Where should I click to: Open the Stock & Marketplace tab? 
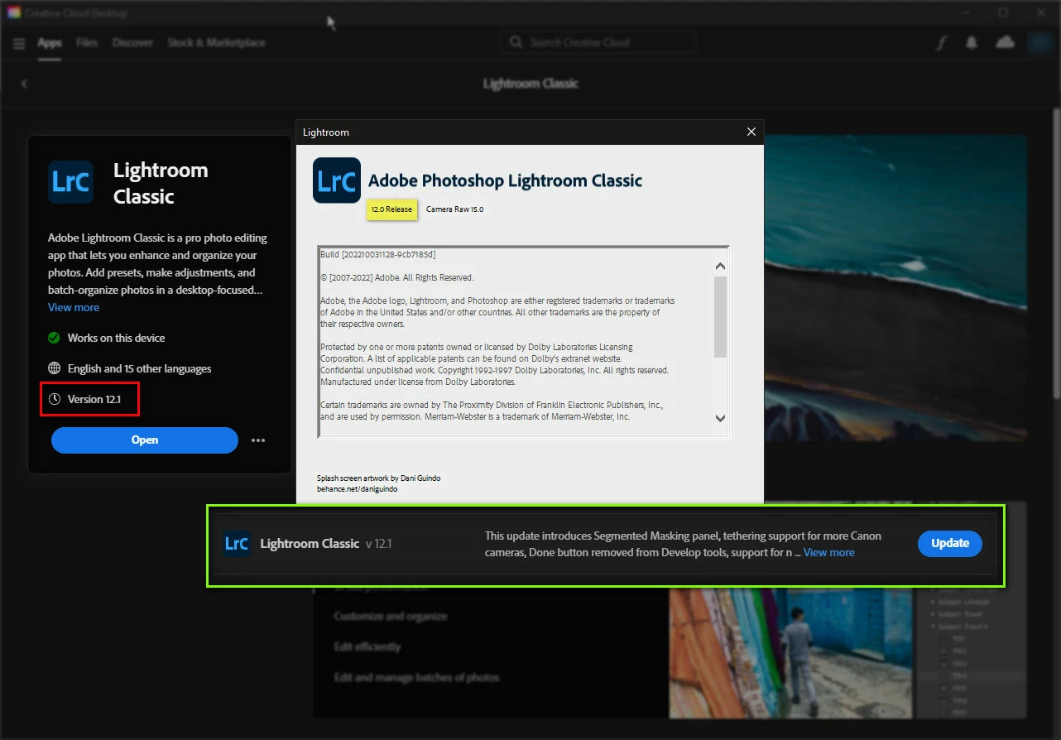216,42
